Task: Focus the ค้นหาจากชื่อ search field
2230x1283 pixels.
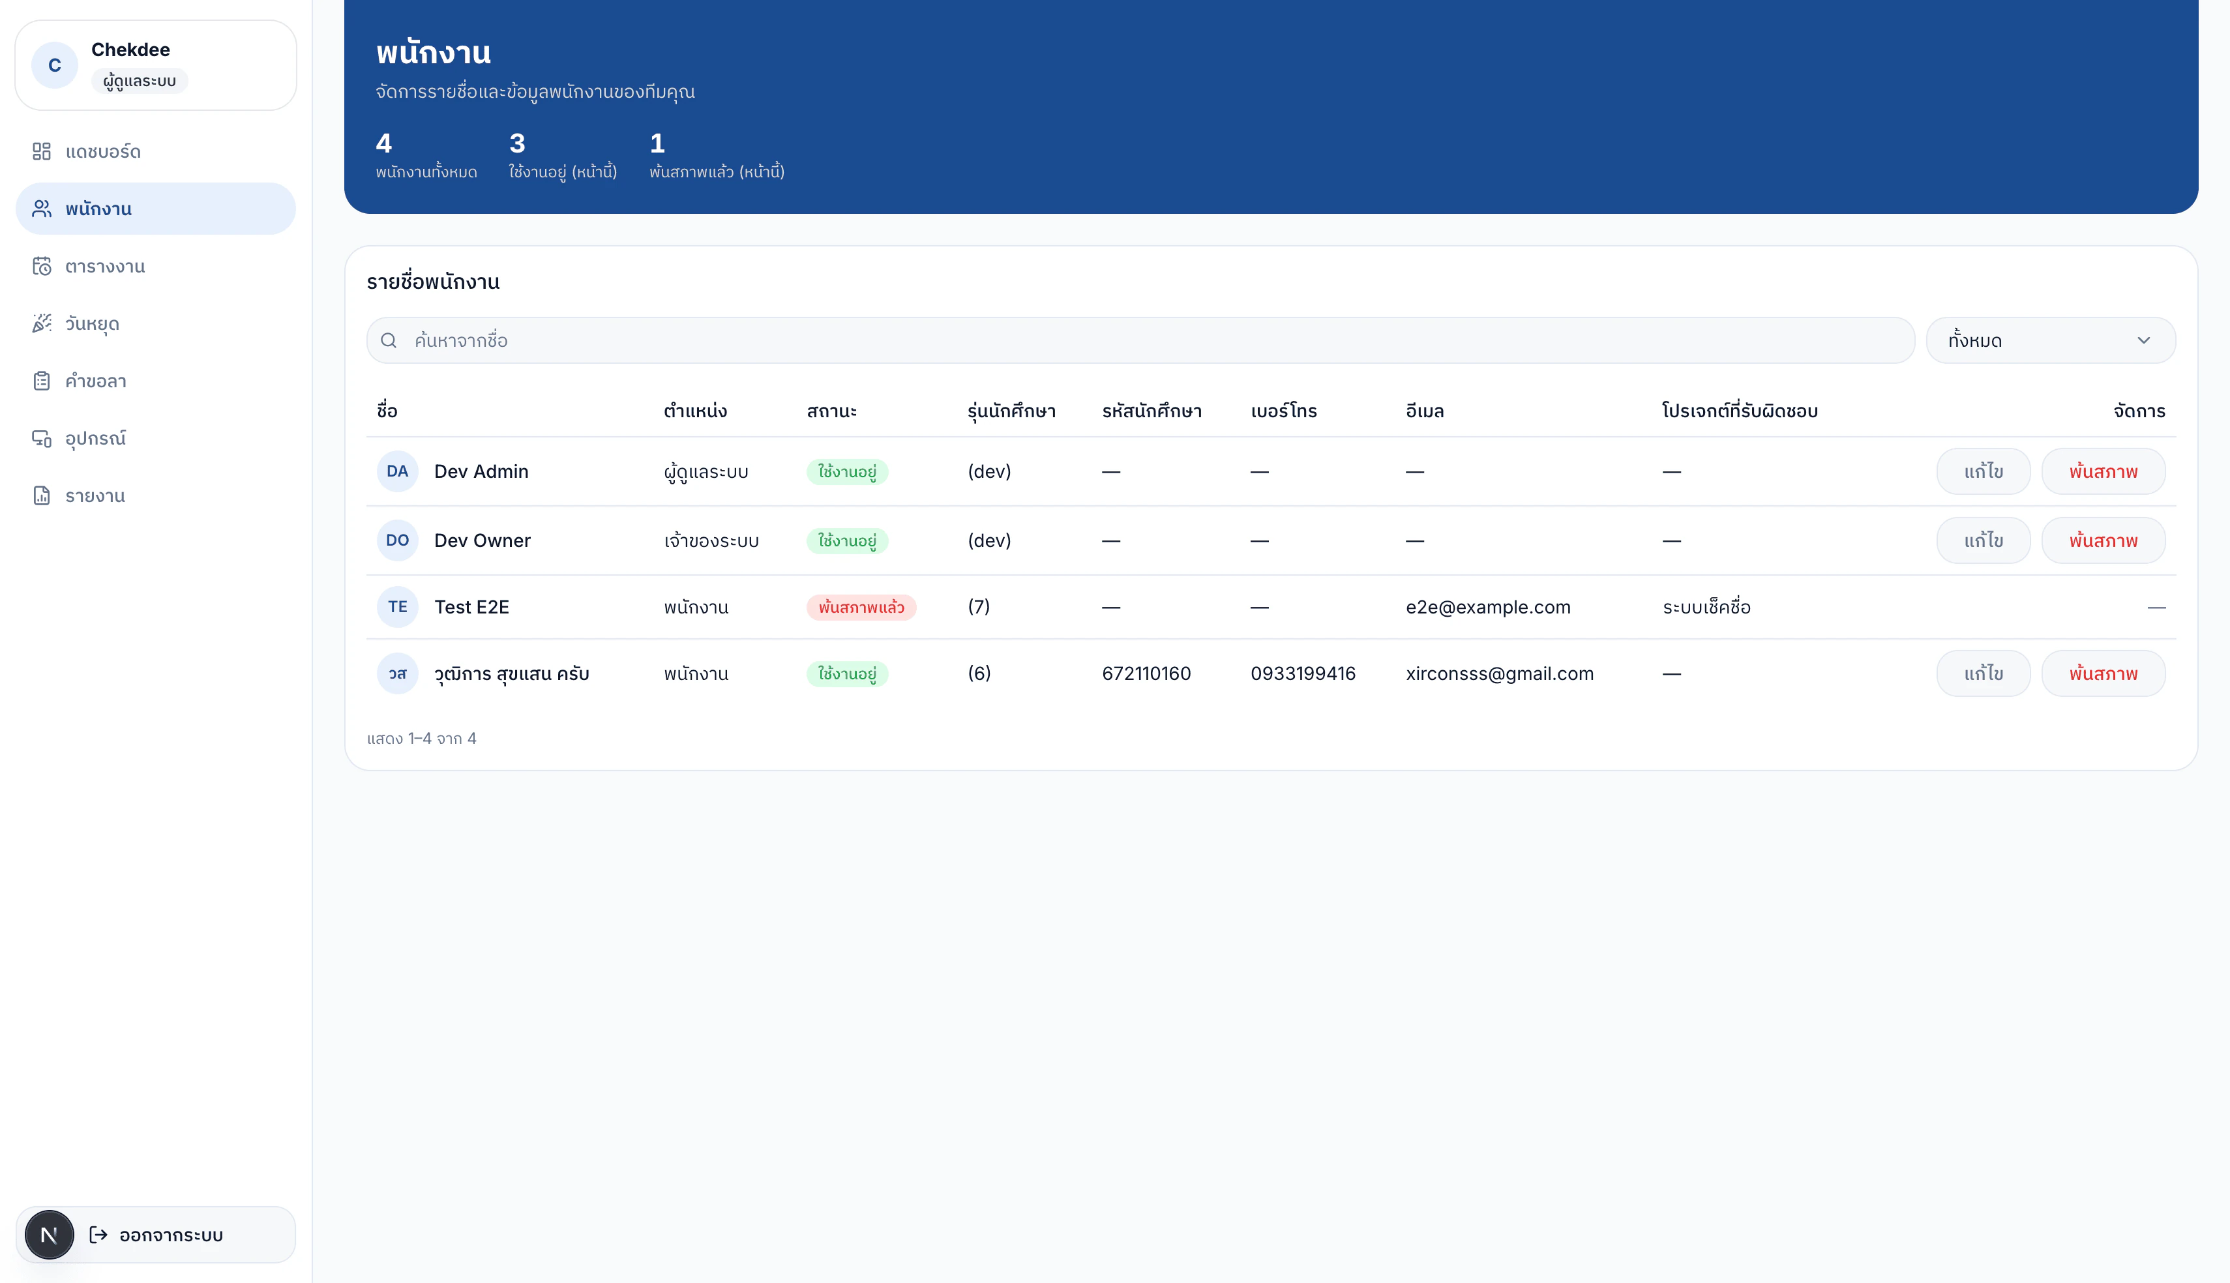Action: tap(1140, 340)
